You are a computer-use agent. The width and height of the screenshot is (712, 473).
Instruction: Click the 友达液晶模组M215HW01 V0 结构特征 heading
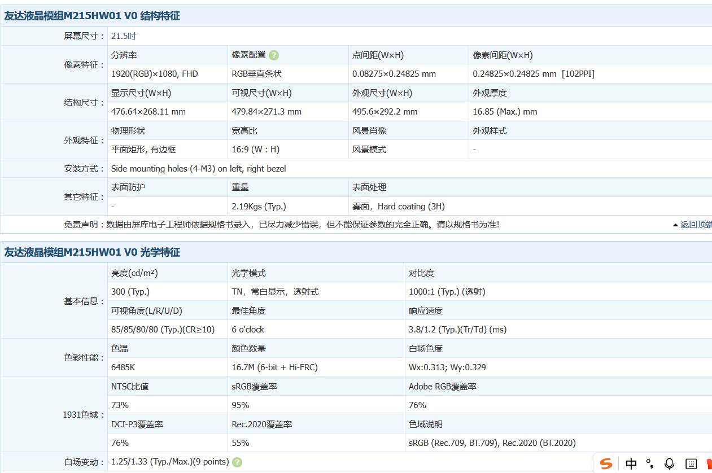click(x=92, y=16)
